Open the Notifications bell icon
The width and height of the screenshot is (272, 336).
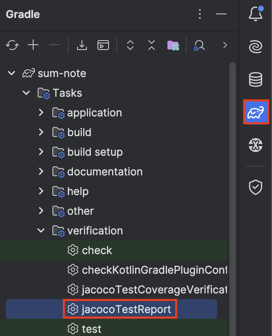click(x=256, y=13)
